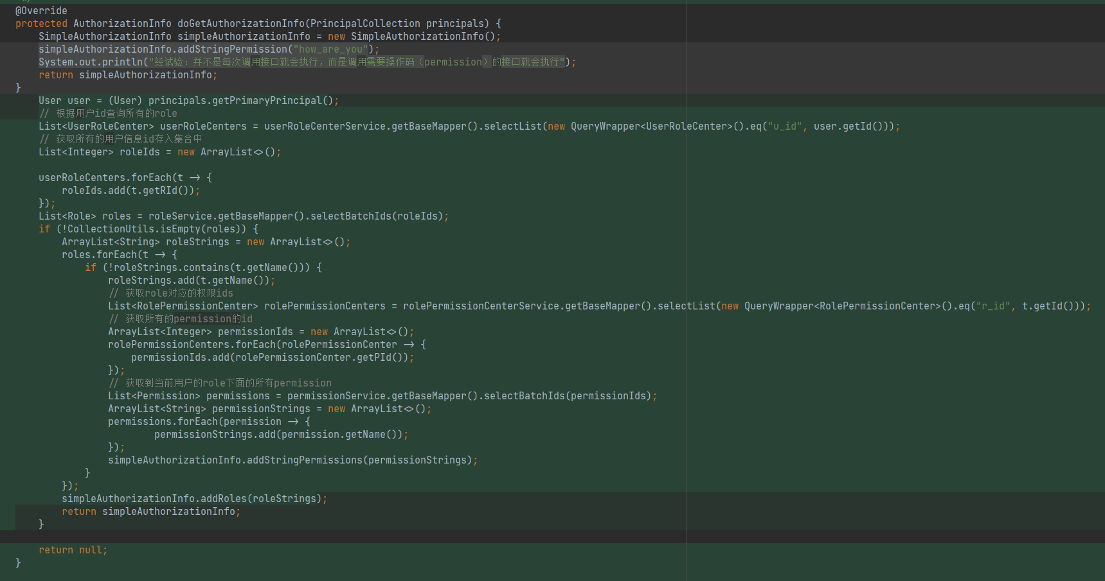Viewport: 1105px width, 581px height.
Task: Click 'List<Role> roles' declaration
Action: tap(85, 216)
